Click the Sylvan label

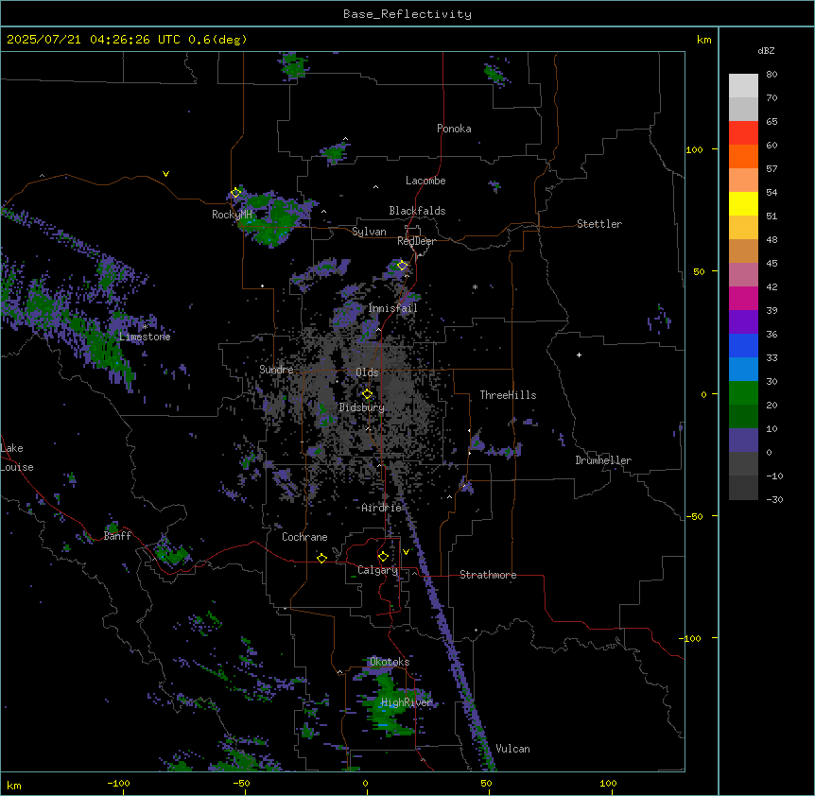(369, 232)
